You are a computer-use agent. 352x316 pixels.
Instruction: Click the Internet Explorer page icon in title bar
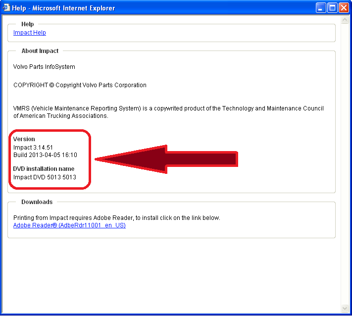[6, 7]
